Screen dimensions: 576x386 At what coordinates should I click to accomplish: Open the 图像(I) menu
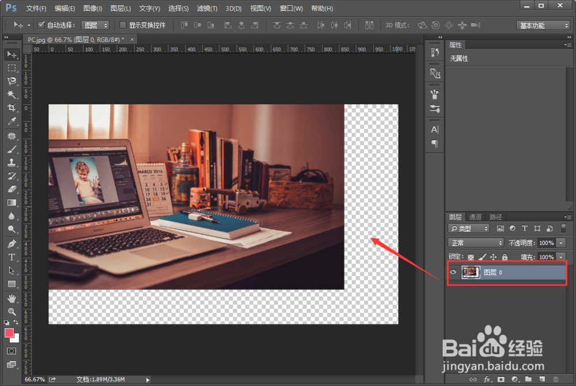pos(93,8)
